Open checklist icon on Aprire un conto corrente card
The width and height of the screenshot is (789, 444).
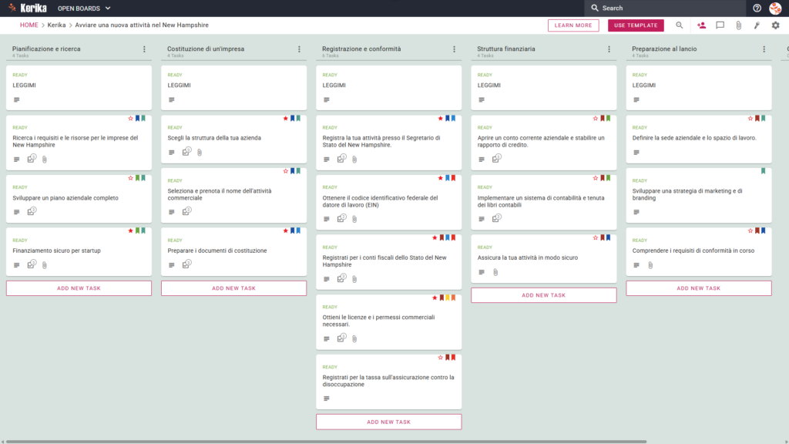tap(497, 159)
